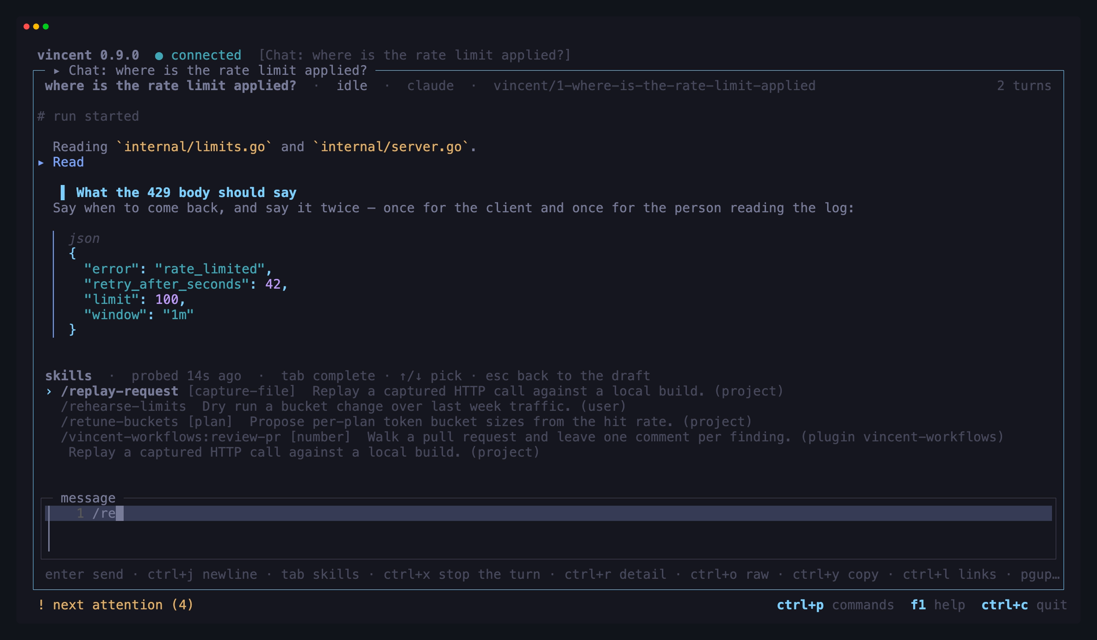1097x640 pixels.
Task: Select the /vincent-workflows:review-pr skill
Action: point(533,437)
